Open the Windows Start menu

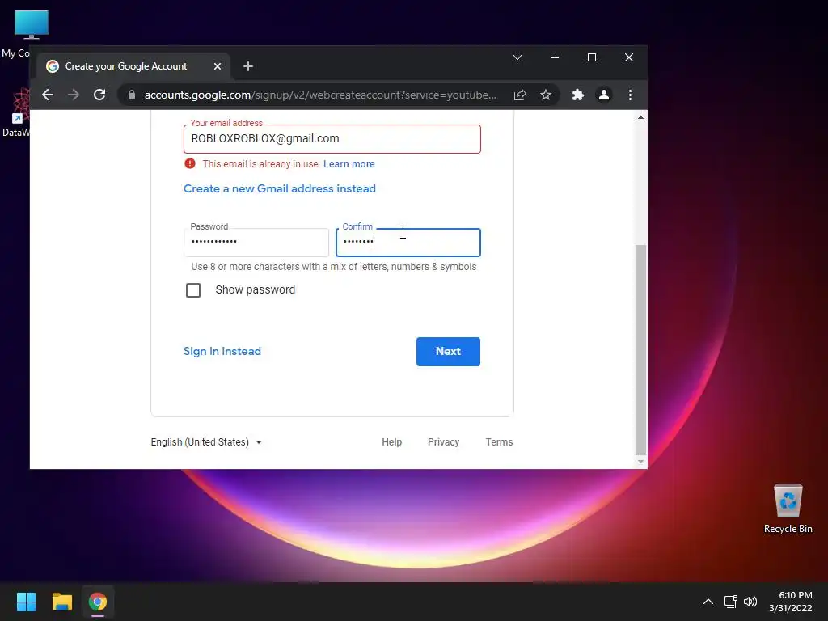click(26, 602)
